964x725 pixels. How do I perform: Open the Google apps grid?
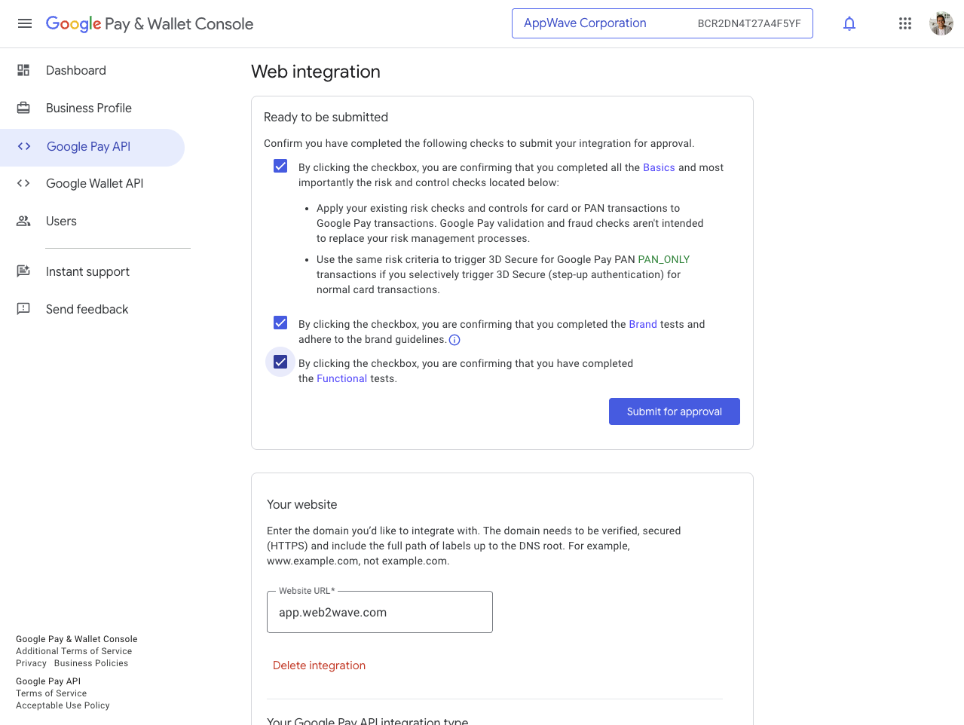[905, 23]
